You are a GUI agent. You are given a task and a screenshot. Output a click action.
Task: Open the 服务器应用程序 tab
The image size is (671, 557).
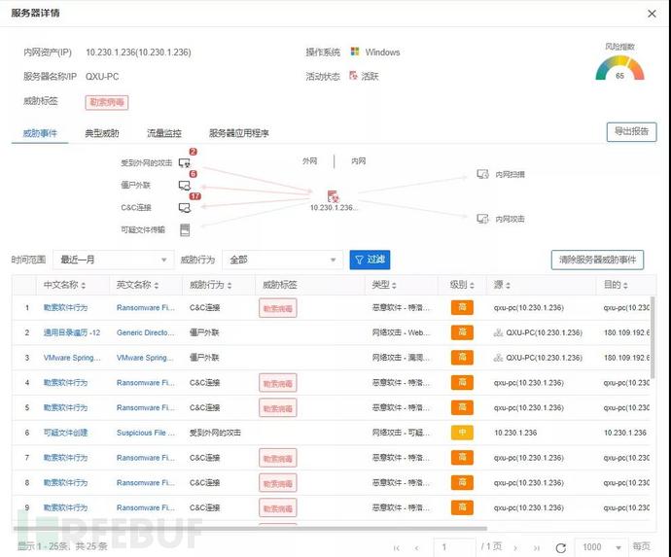(x=238, y=133)
